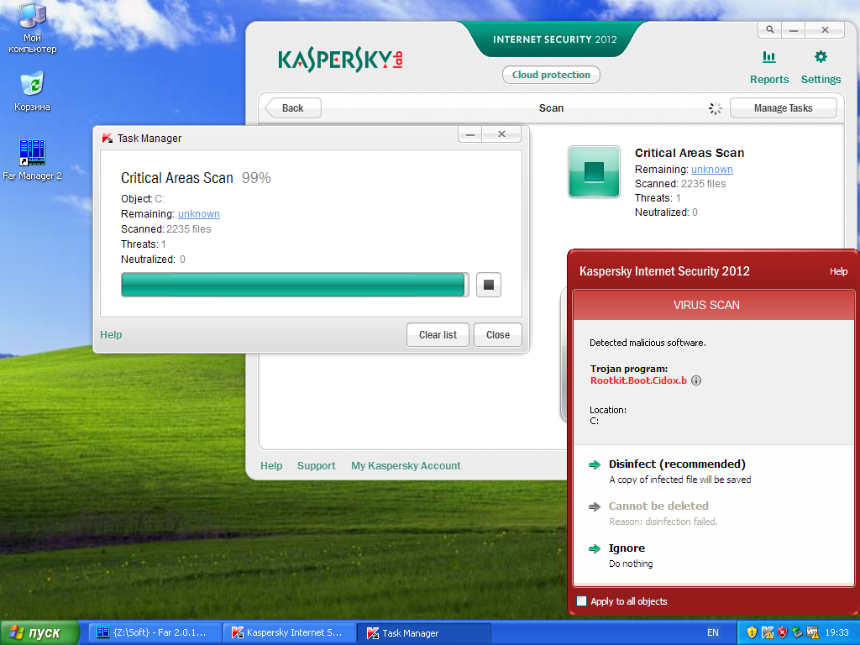Switch to Task Manager taskbar item
Viewport: 860px width, 645px height.
pyautogui.click(x=424, y=632)
